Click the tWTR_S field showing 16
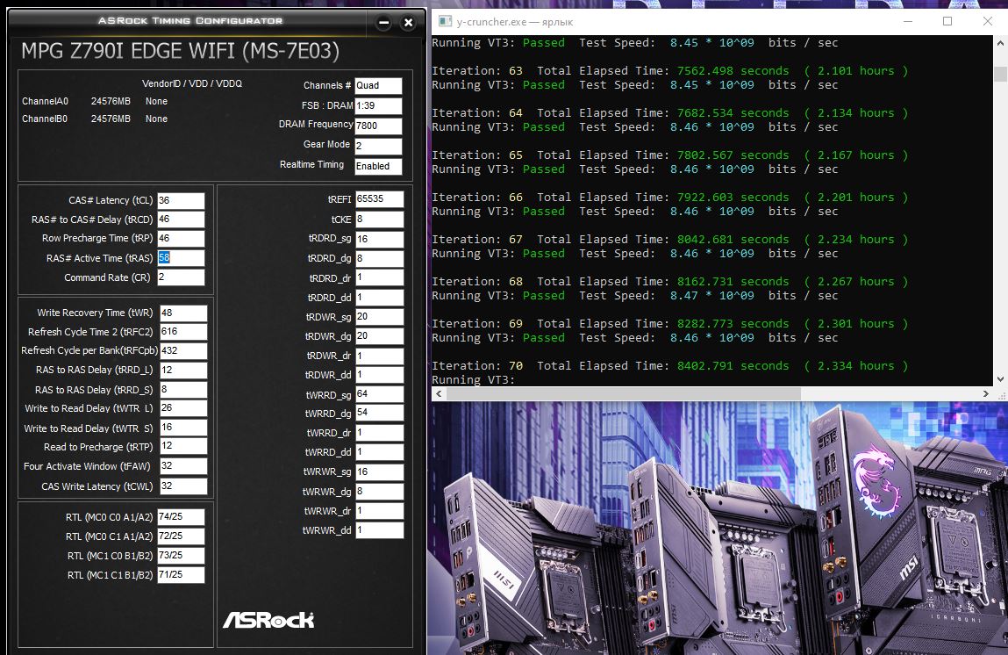 tap(183, 428)
